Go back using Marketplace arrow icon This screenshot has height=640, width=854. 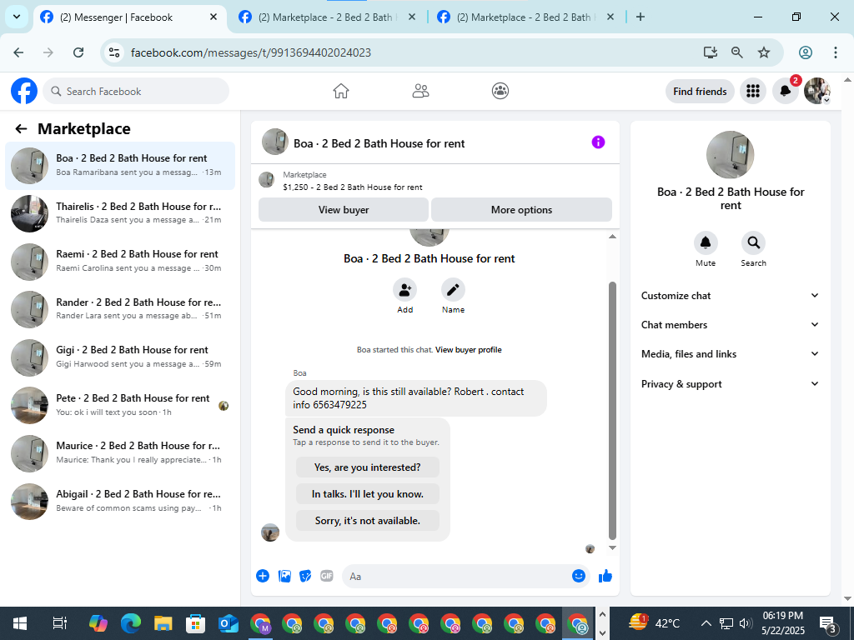pyautogui.click(x=21, y=128)
